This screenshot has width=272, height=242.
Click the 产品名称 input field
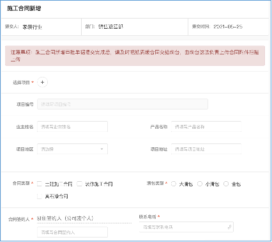(x=206, y=127)
